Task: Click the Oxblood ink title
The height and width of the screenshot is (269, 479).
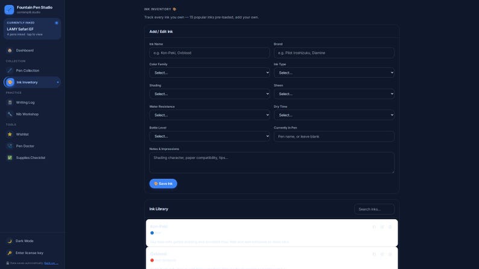Action: point(158,254)
